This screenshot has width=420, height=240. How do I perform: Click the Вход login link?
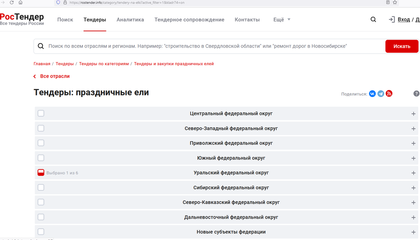(404, 20)
